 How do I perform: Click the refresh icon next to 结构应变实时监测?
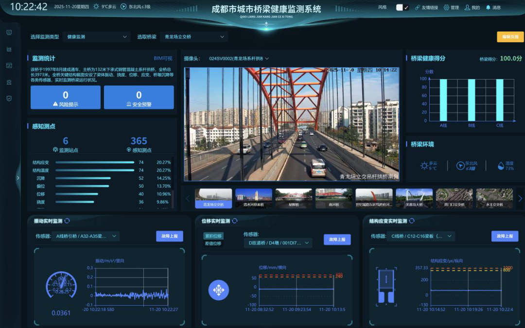click(412, 221)
